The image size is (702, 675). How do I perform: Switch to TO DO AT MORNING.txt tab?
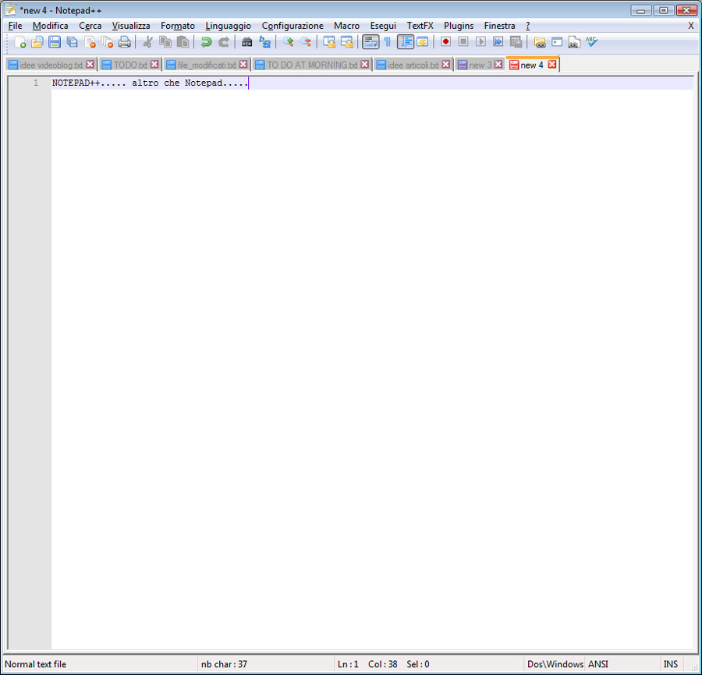tap(312, 65)
